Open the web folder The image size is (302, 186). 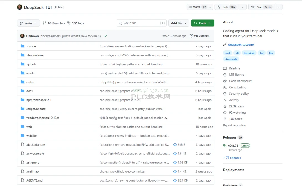click(29, 127)
